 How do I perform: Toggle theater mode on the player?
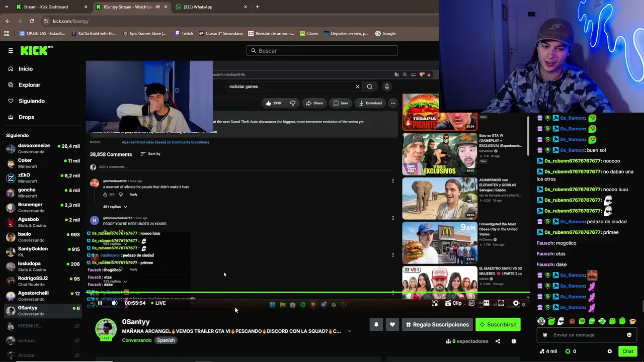click(x=486, y=303)
